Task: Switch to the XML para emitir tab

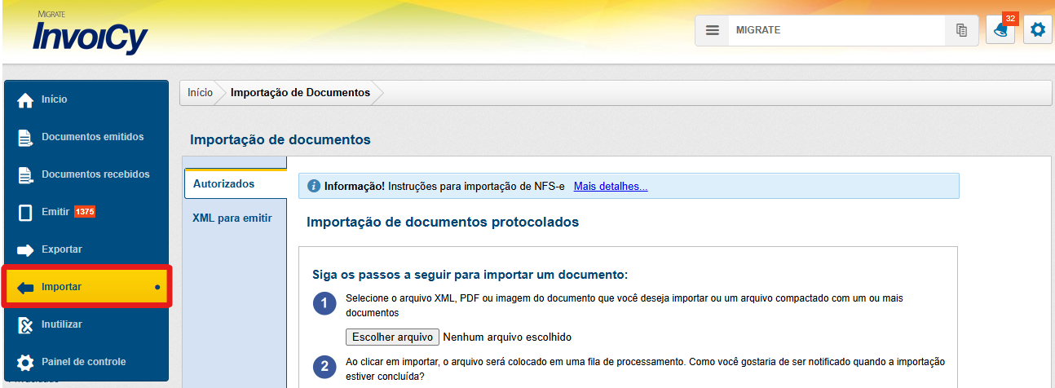Action: click(232, 218)
